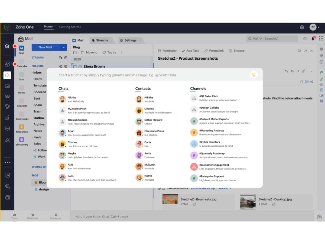The image size is (325, 244).
Task: Add a new folder plus icon
Action: click(x=66, y=66)
